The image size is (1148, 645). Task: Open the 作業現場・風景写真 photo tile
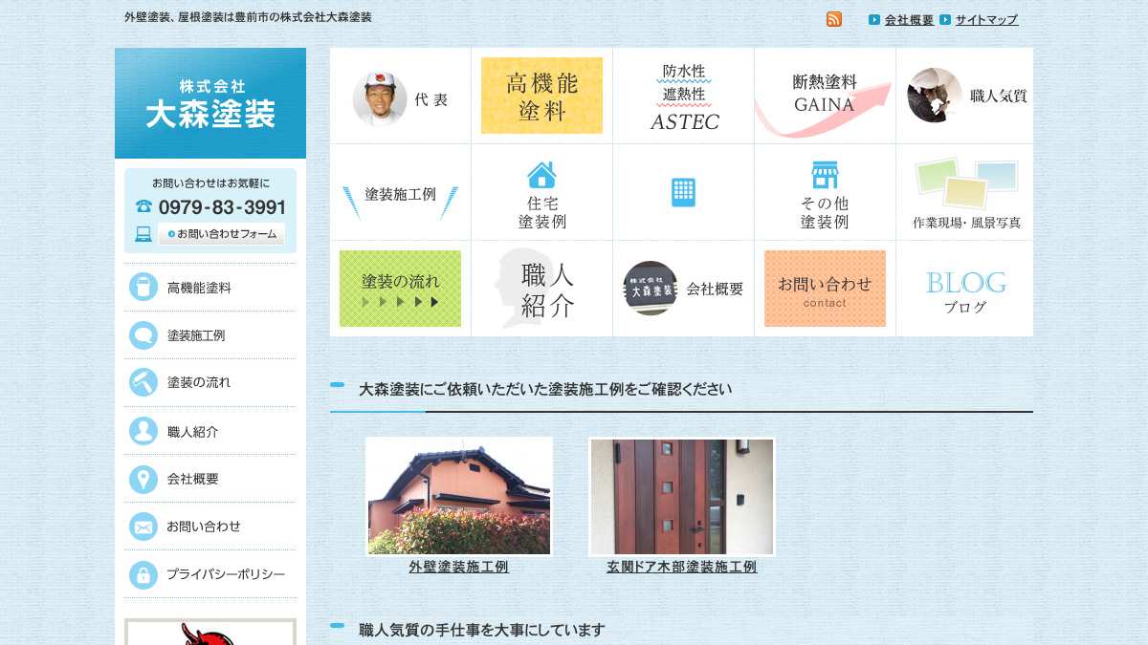pyautogui.click(x=965, y=192)
